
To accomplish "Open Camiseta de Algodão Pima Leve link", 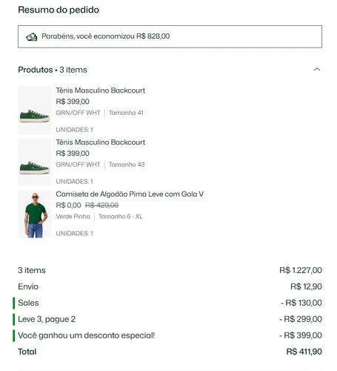I will click(130, 194).
